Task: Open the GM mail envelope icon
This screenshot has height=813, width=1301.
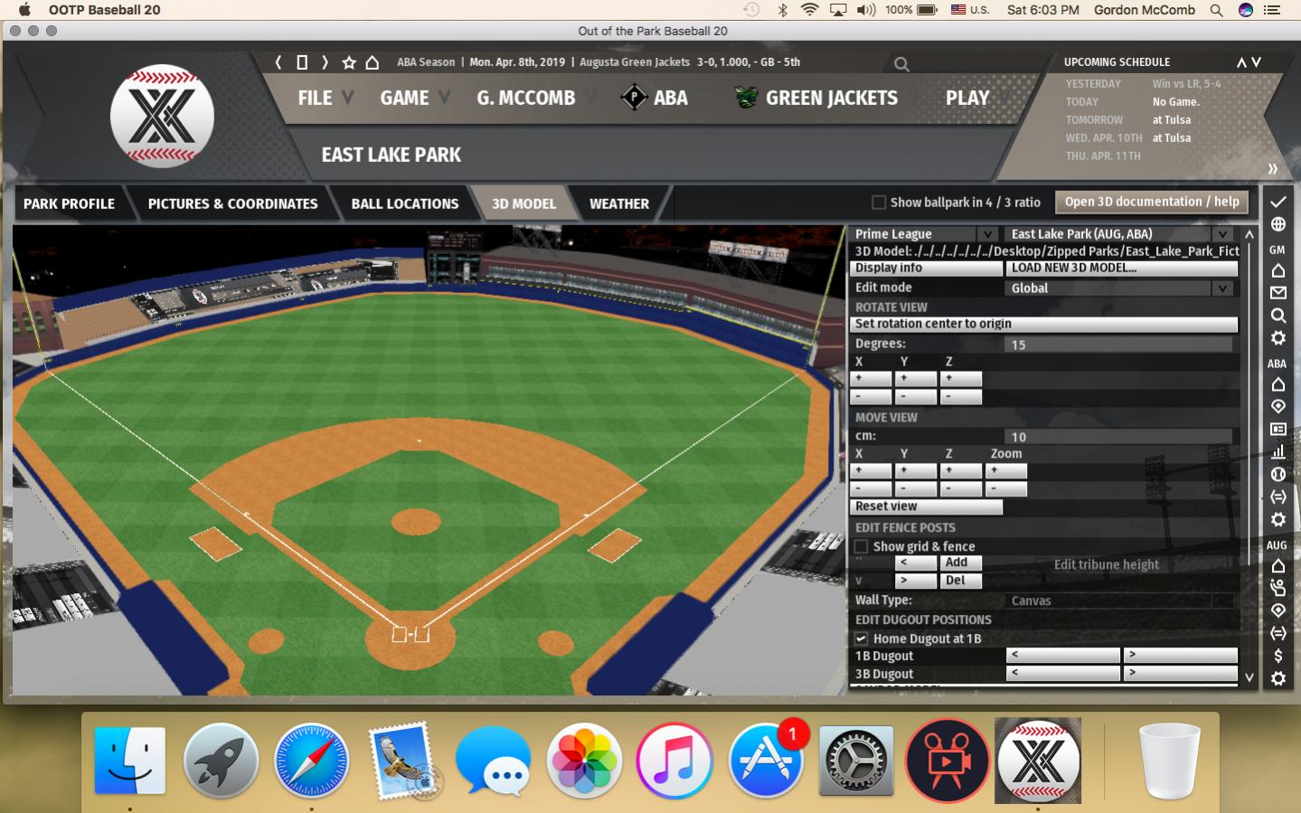Action: click(1277, 293)
